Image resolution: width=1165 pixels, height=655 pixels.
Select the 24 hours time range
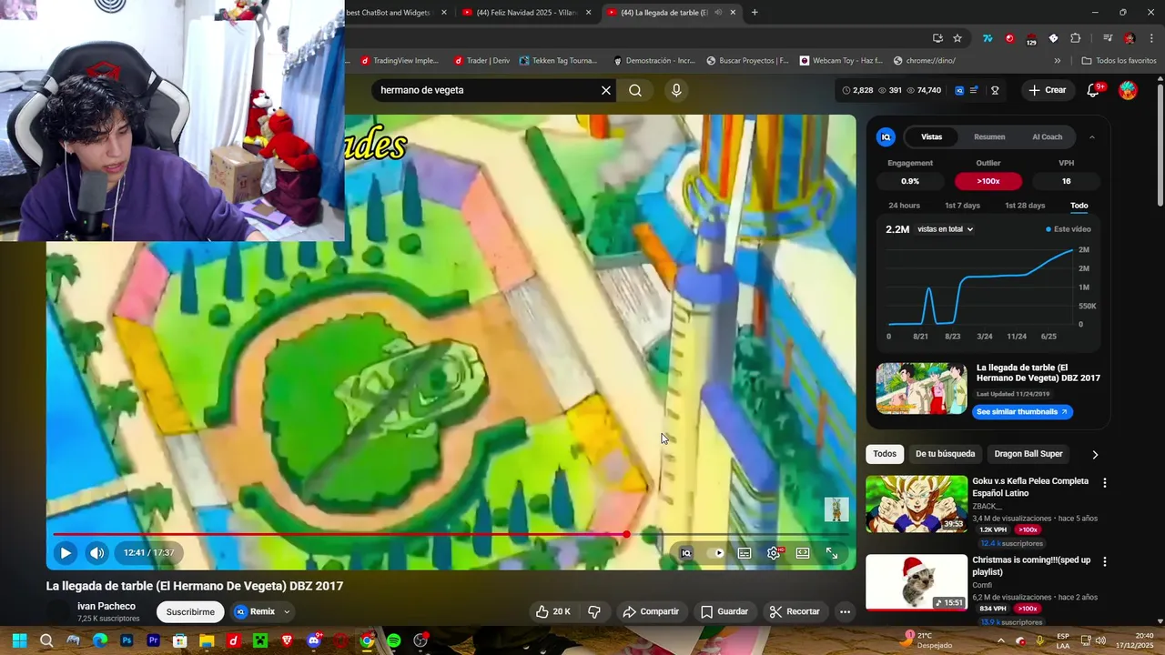pos(904,206)
